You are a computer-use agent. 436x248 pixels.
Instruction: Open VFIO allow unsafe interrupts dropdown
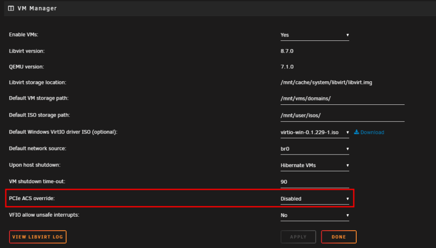314,215
